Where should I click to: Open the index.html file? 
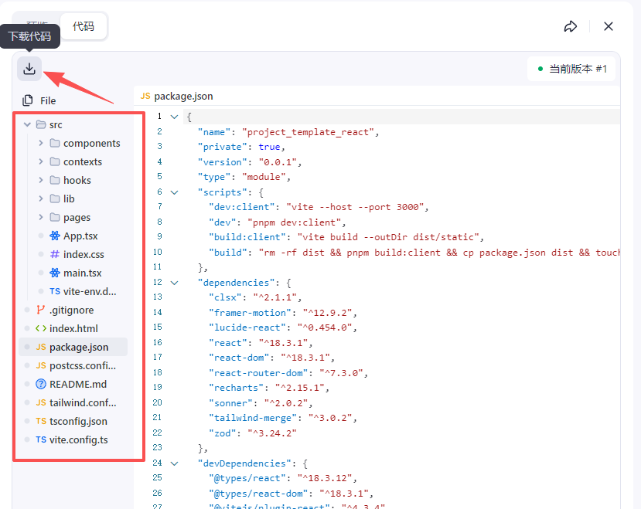(73, 328)
